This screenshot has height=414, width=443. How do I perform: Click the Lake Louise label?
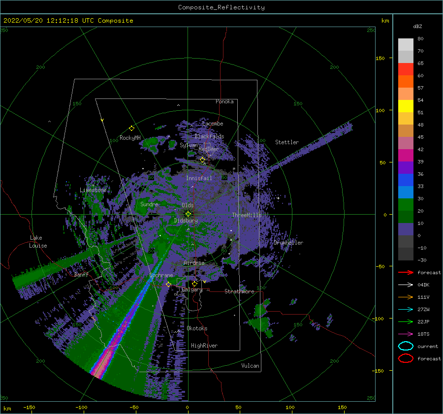click(x=38, y=242)
